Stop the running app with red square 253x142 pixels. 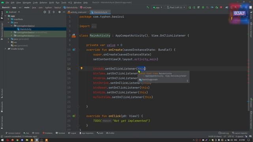[221, 7]
